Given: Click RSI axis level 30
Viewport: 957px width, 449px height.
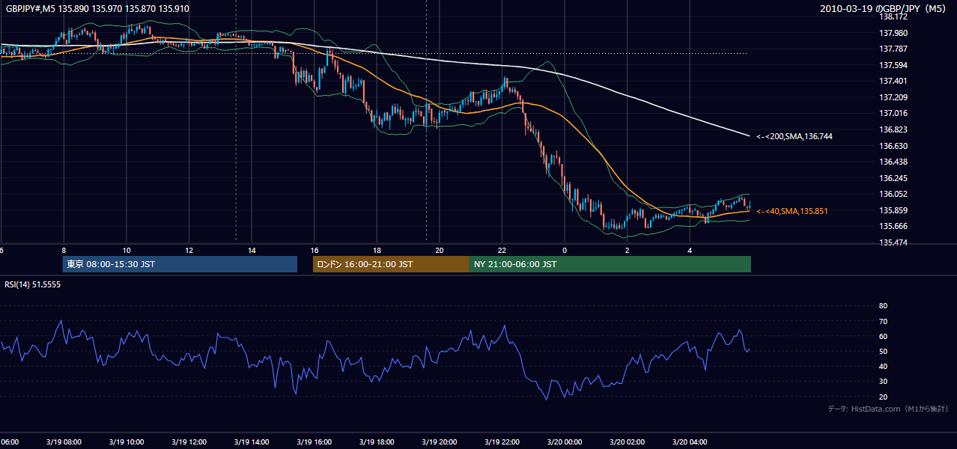Looking at the screenshot, I should click(x=884, y=382).
